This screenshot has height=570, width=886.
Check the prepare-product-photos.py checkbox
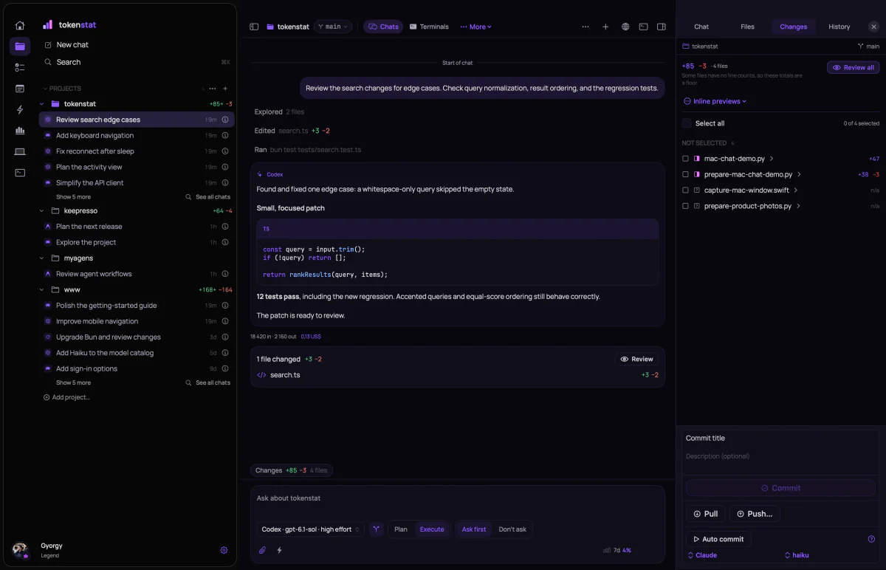pos(686,206)
